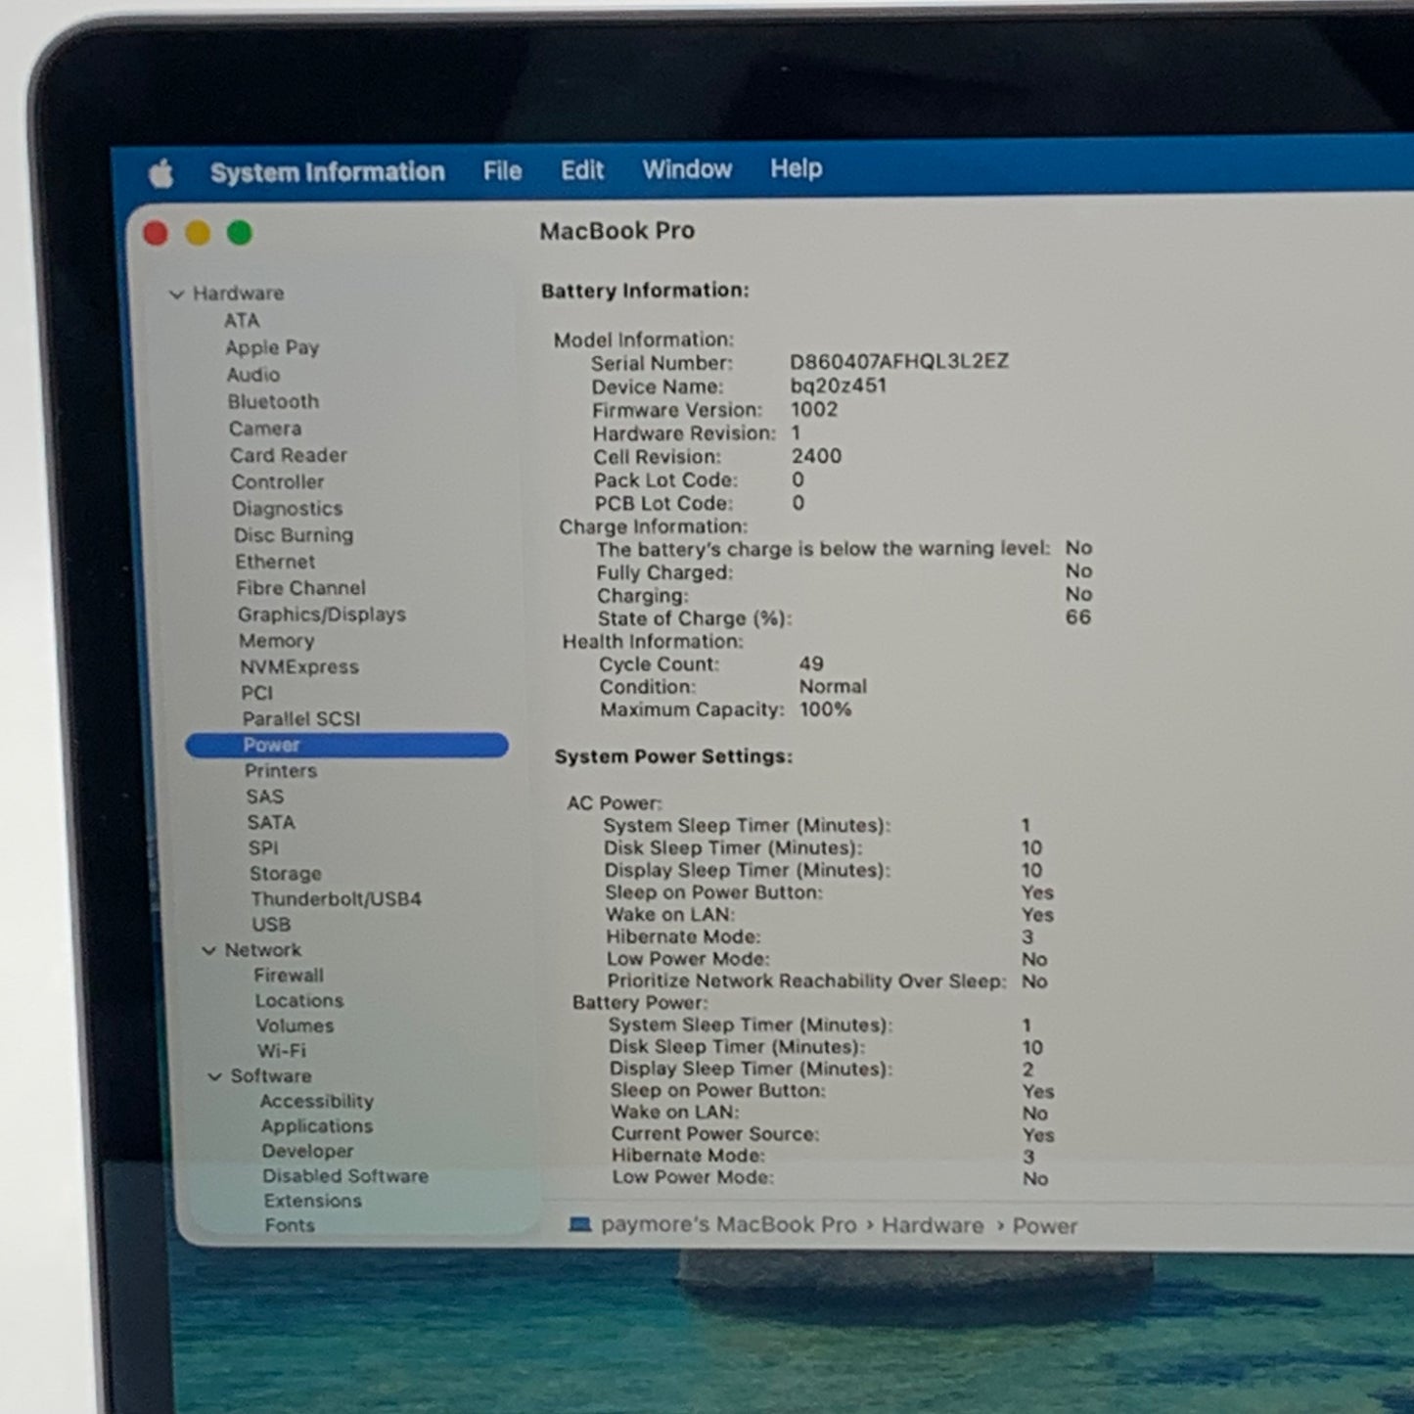Select Apple Pay in the sidebar
The height and width of the screenshot is (1414, 1414).
click(272, 347)
